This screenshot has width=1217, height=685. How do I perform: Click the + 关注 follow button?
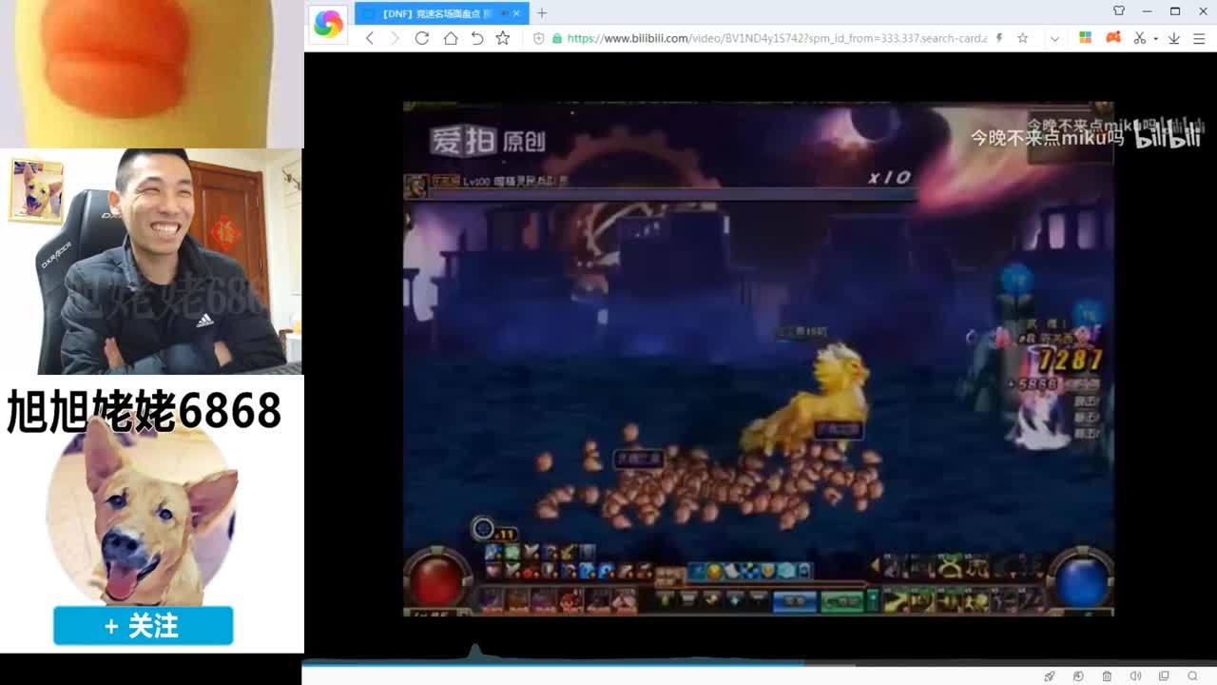point(143,626)
